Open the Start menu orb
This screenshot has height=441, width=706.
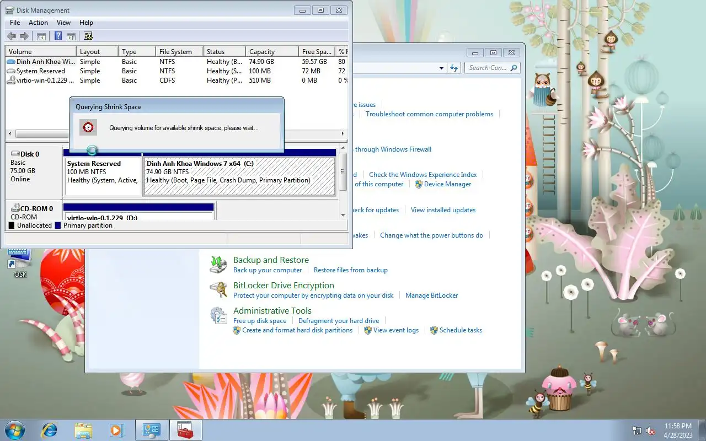click(x=15, y=430)
